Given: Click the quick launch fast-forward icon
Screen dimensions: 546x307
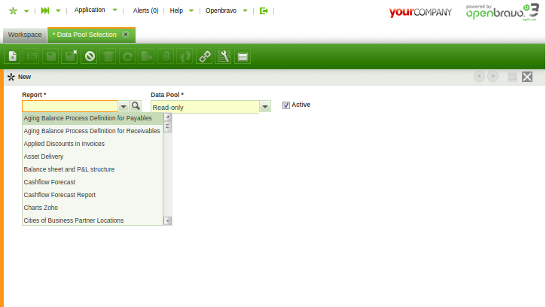Looking at the screenshot, I should (45, 11).
